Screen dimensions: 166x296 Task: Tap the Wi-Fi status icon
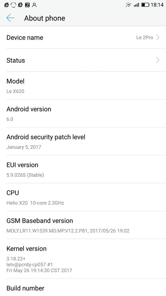[x=129, y=5]
